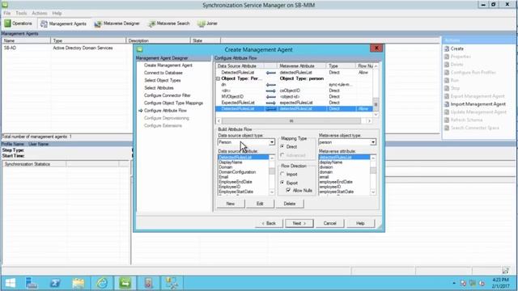
Task: Close the Create Management Agent dialog
Action: coord(376,48)
